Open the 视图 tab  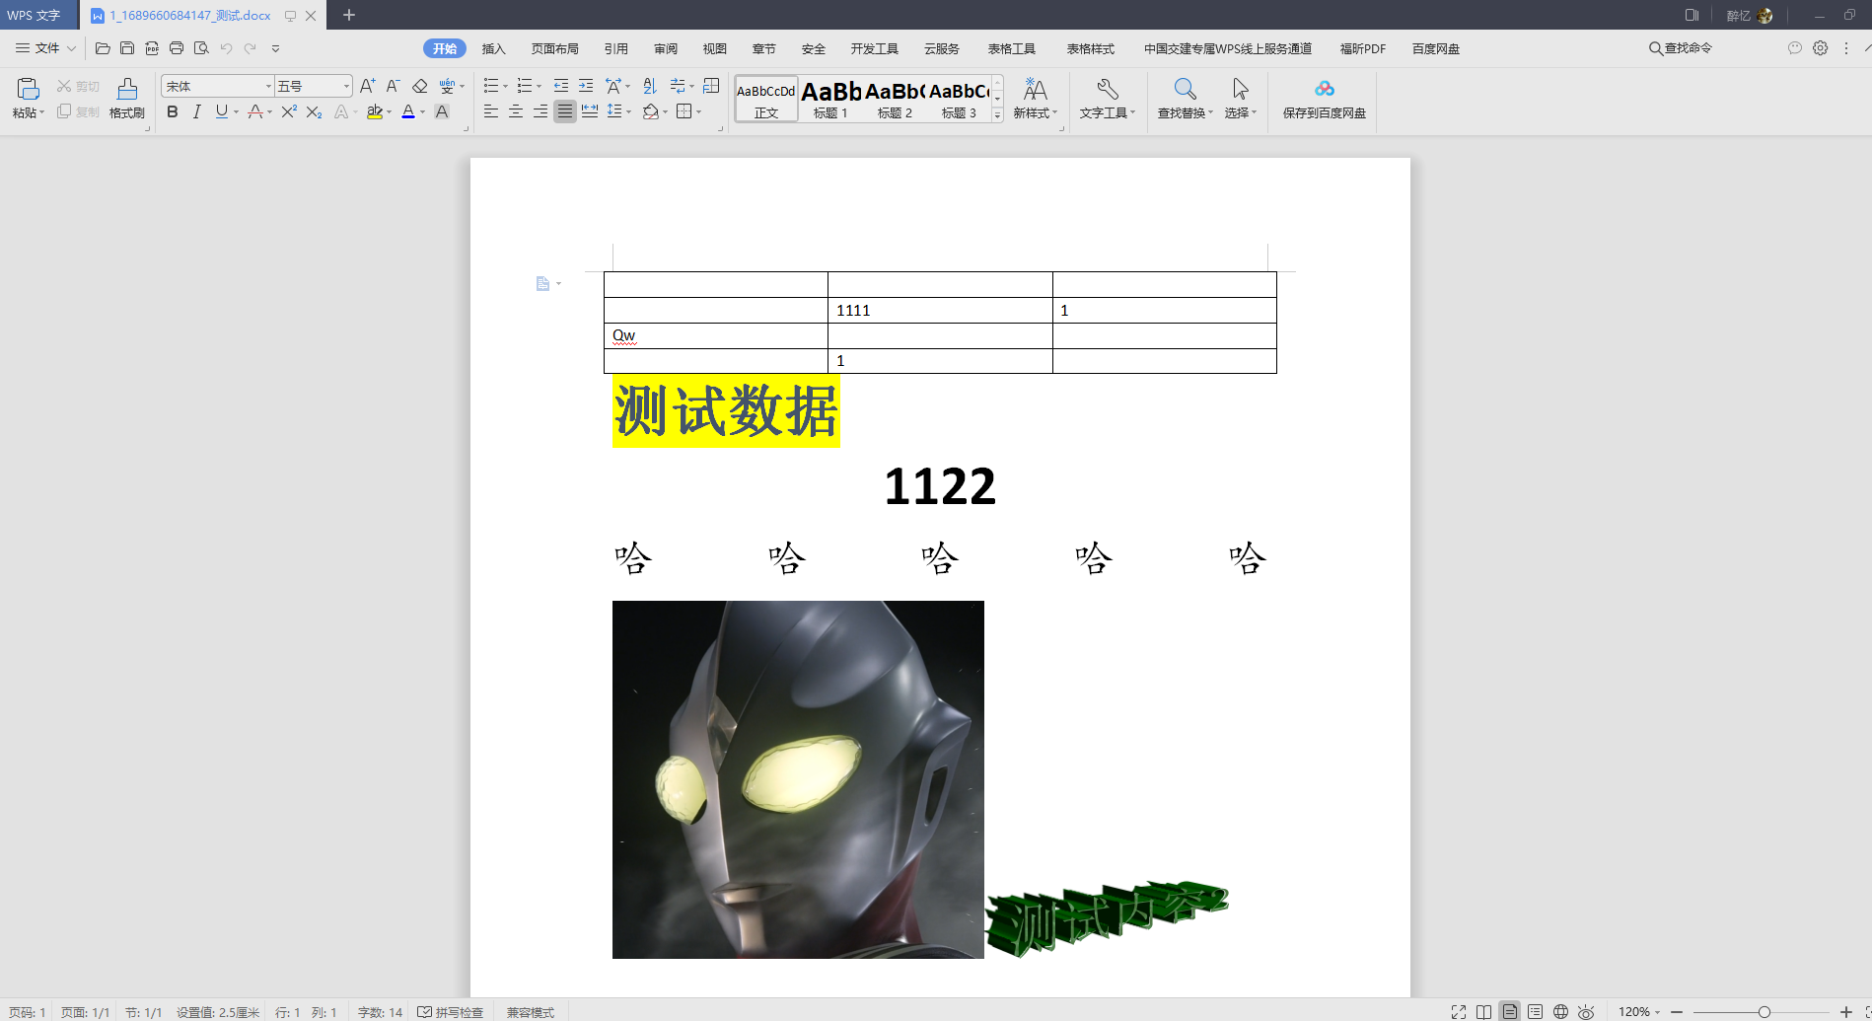pos(714,48)
